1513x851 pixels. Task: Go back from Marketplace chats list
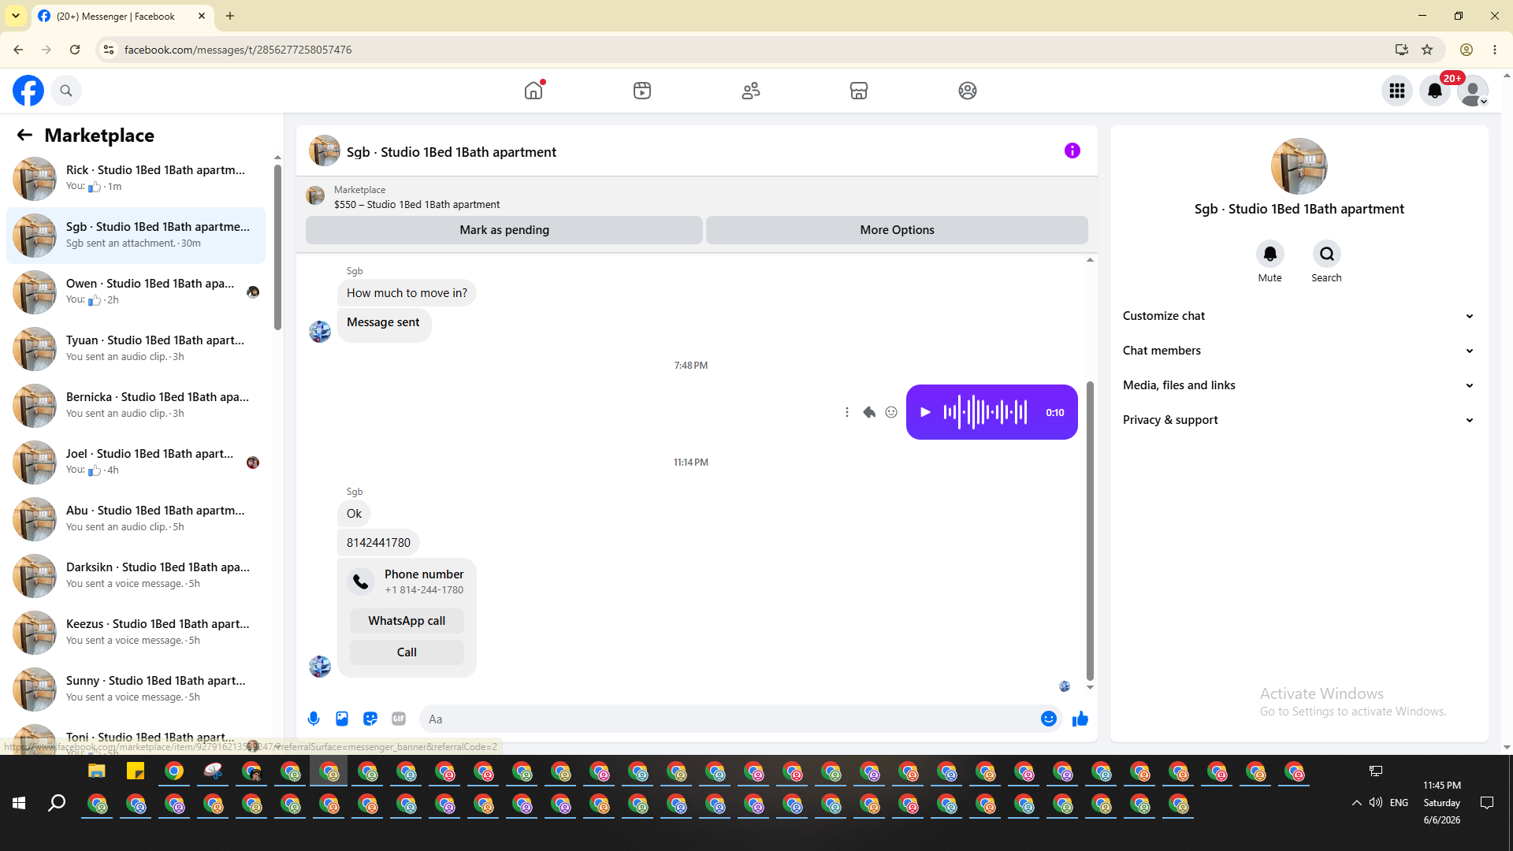[x=24, y=136]
